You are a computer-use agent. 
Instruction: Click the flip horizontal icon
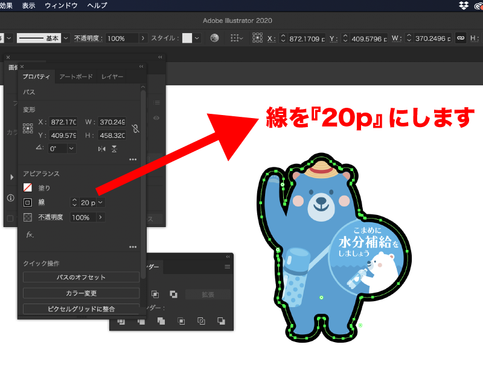101,149
